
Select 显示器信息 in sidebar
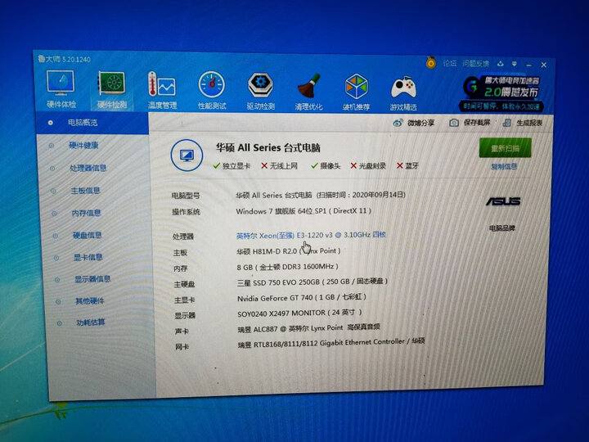(92, 279)
